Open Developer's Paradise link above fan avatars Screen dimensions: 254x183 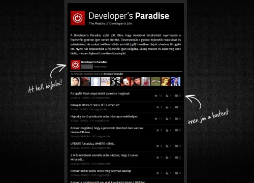coord(113,74)
